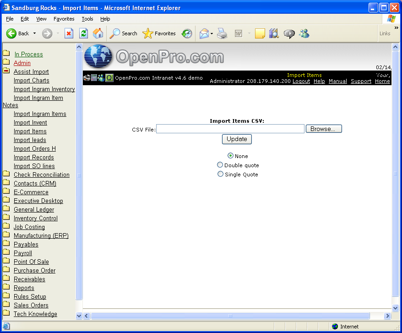Open the View menu

[41, 19]
